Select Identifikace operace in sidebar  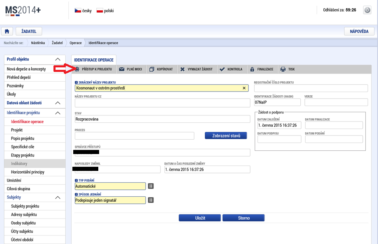click(35, 122)
